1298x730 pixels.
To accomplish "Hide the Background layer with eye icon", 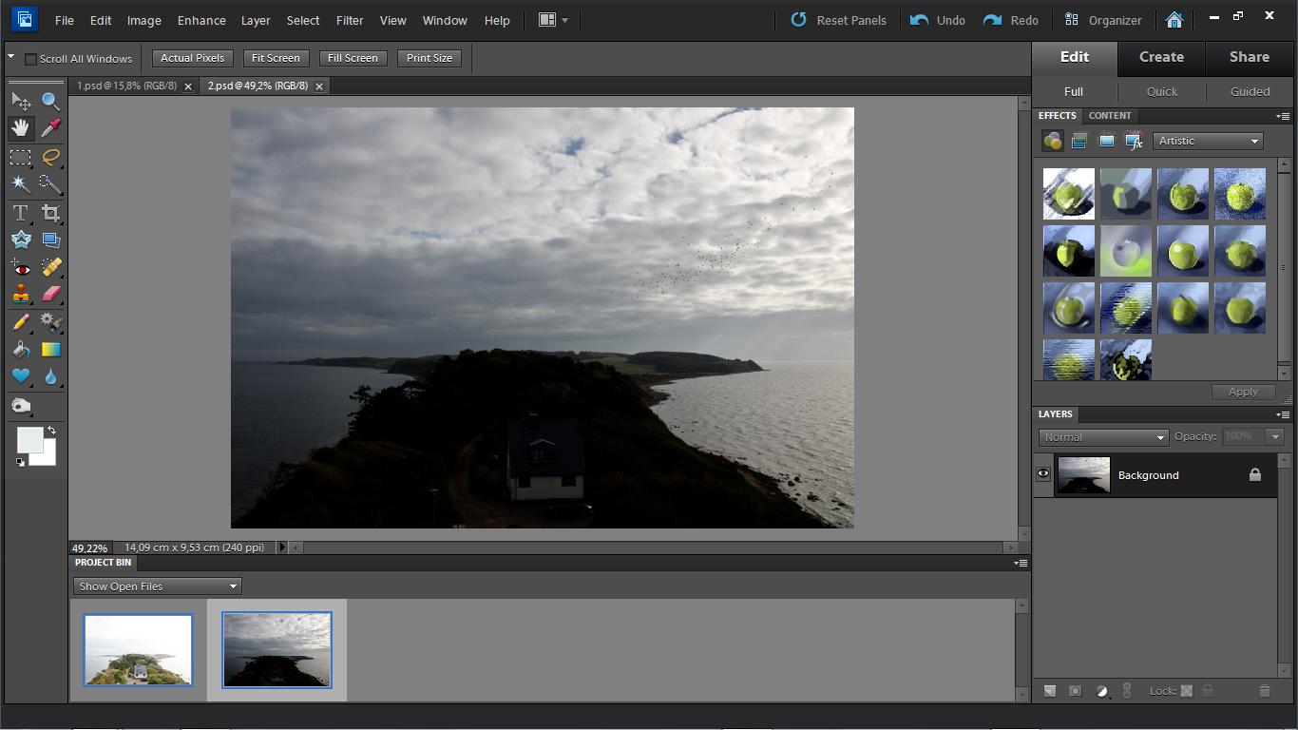I will (1043, 474).
